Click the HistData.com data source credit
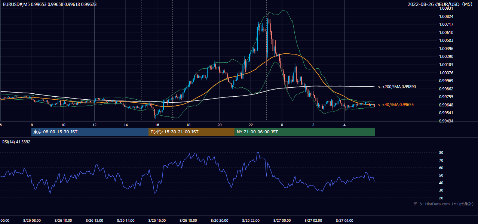This screenshot has height=224, width=478. [443, 204]
